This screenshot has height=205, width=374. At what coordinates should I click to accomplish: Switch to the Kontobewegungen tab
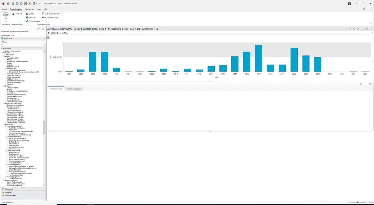click(x=74, y=89)
